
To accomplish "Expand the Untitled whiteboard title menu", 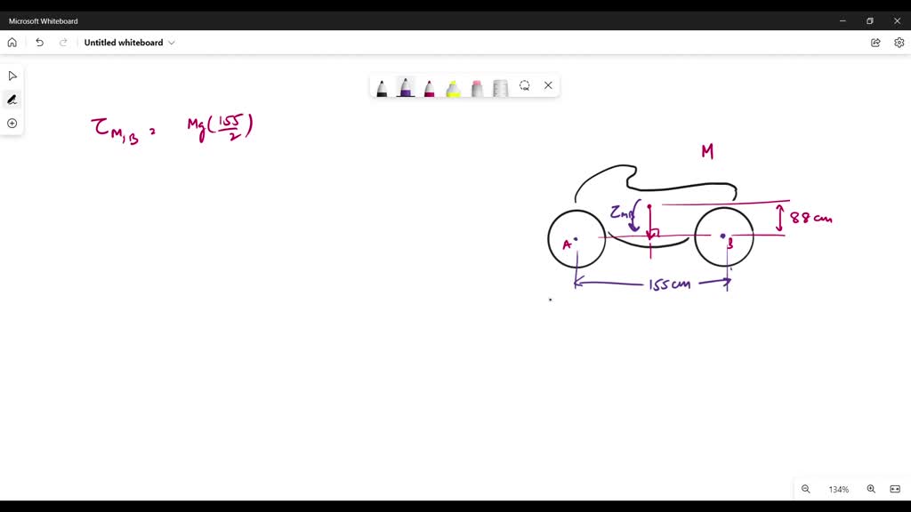I will pyautogui.click(x=172, y=42).
